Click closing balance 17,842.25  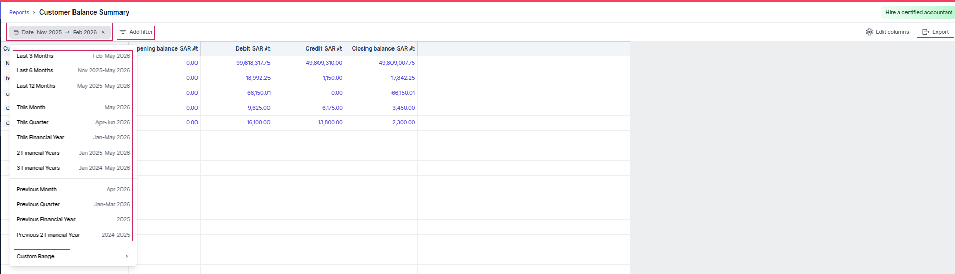click(x=403, y=78)
